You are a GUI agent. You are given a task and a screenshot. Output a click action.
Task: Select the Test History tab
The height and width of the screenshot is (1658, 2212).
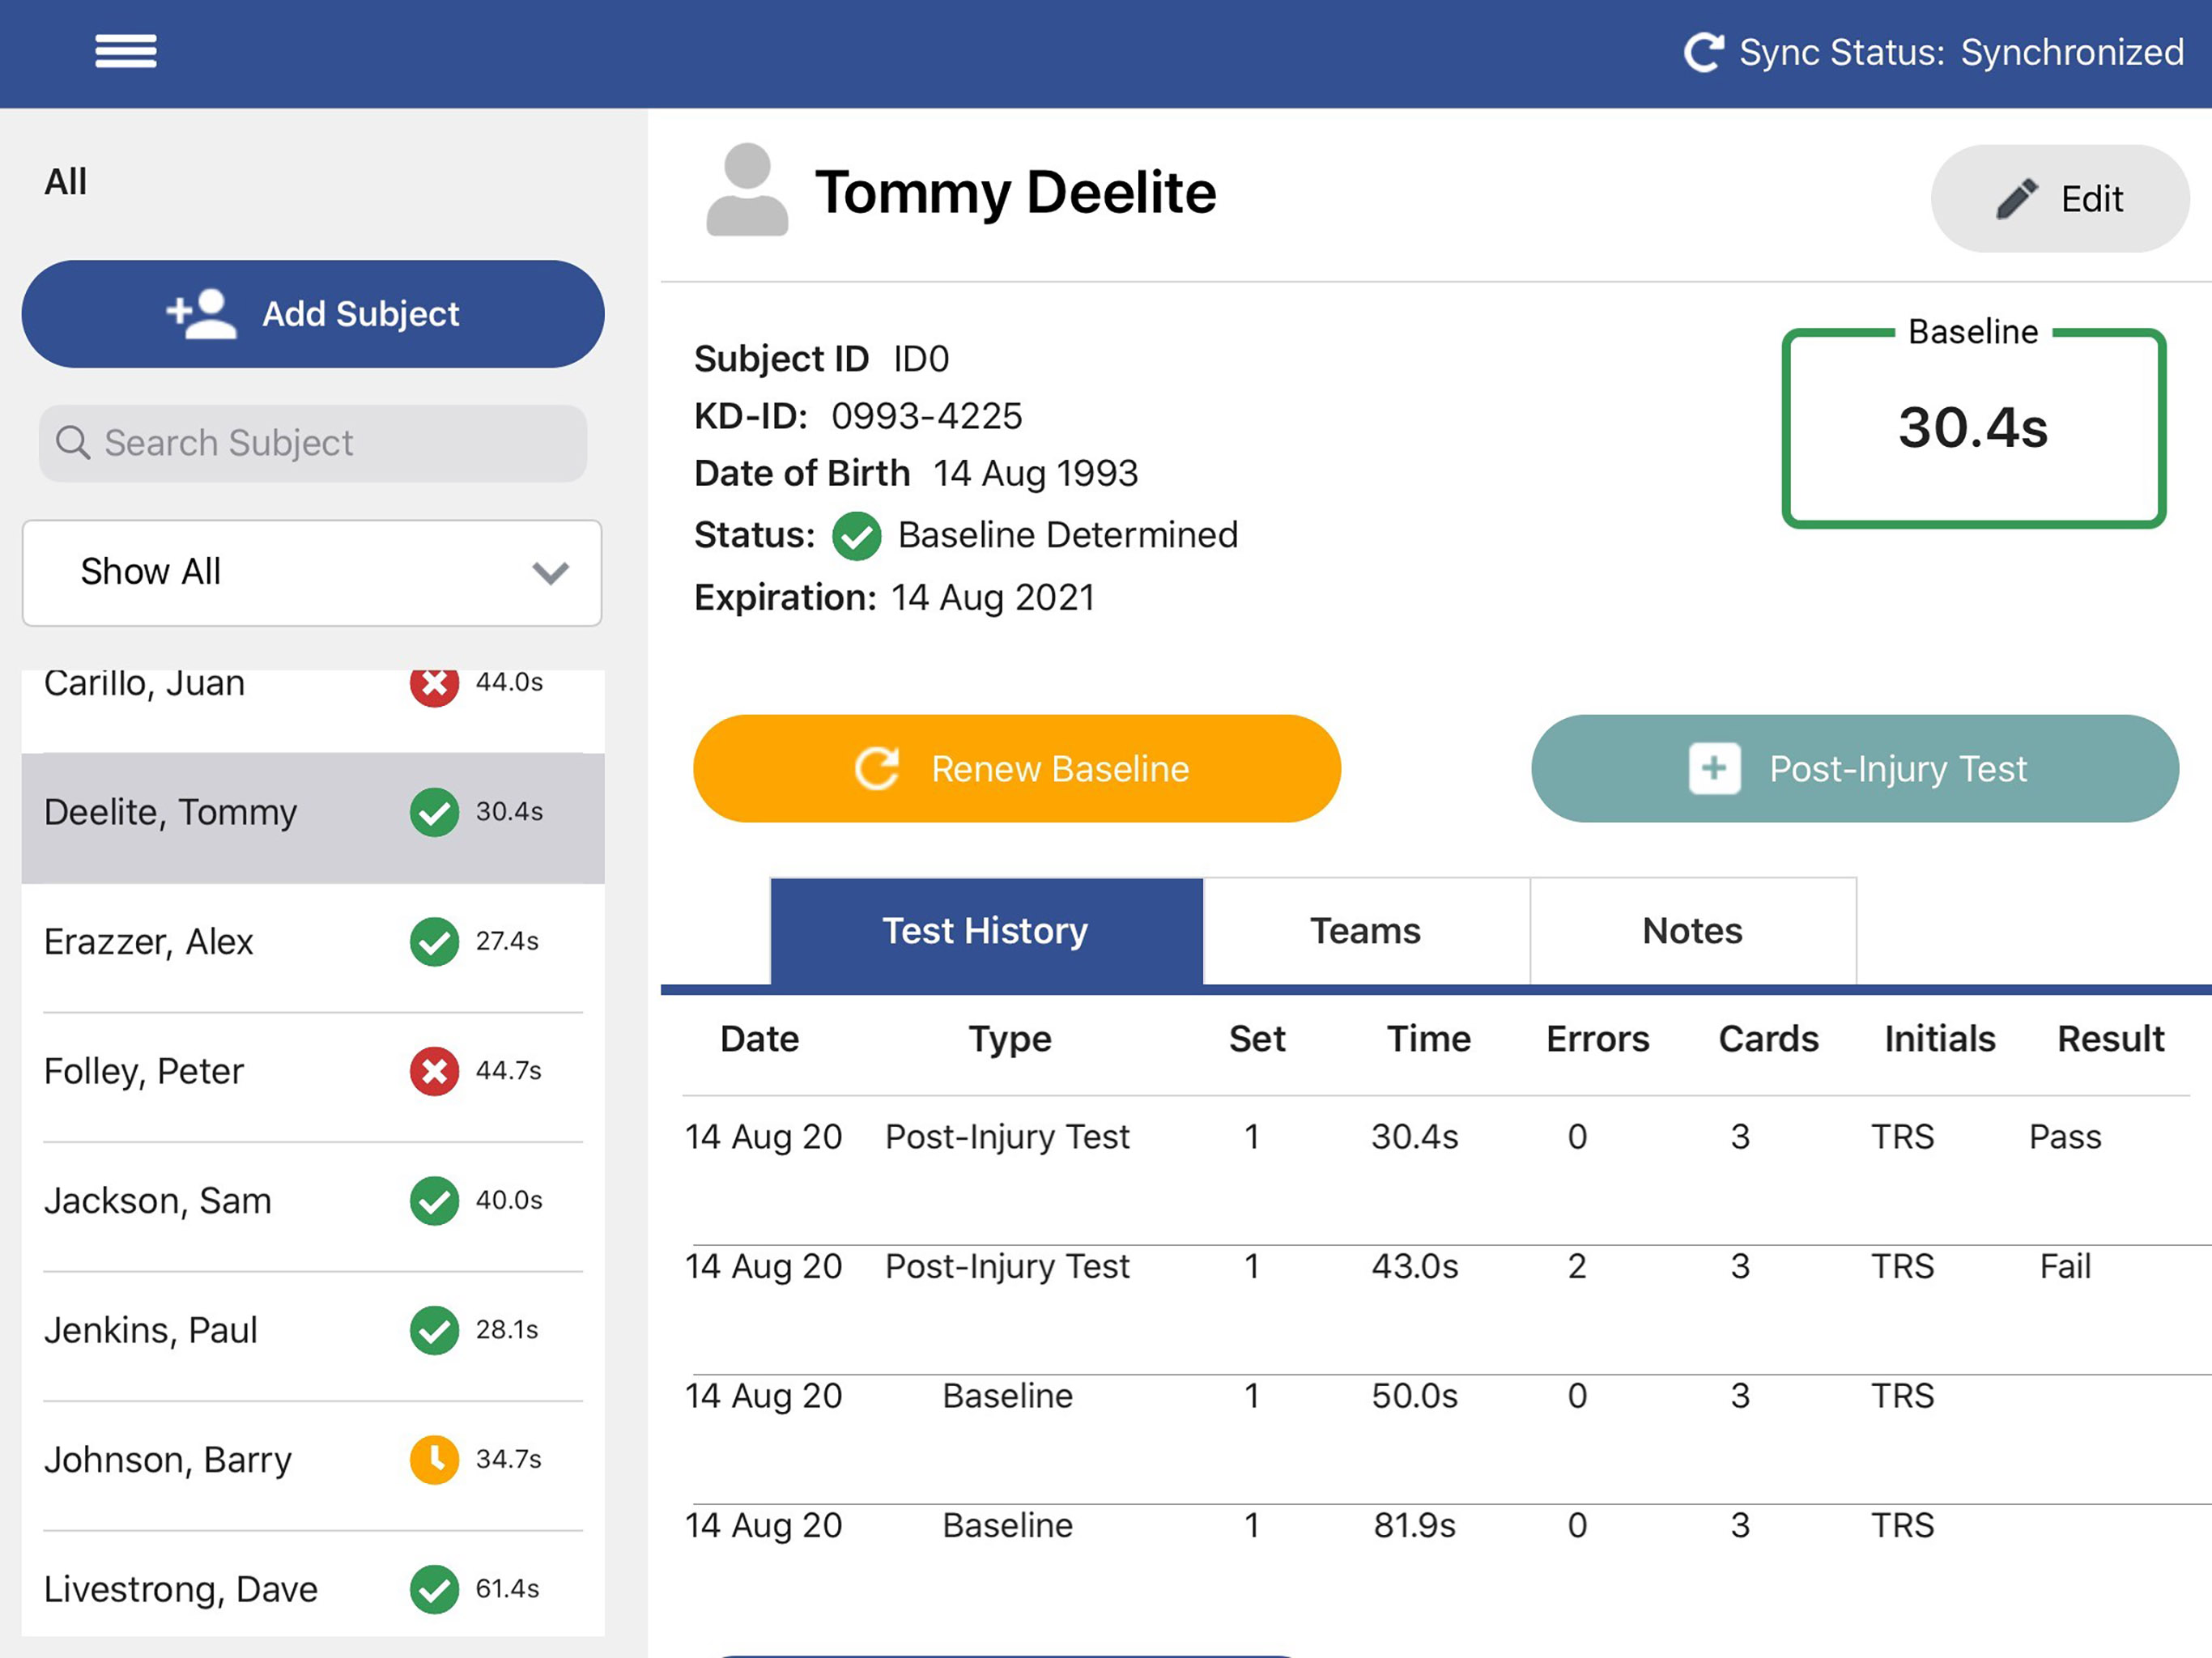986,931
